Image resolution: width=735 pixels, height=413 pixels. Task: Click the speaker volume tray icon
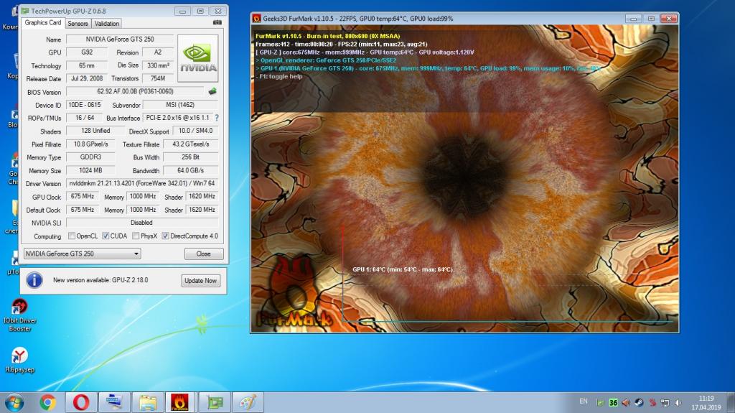[678, 403]
